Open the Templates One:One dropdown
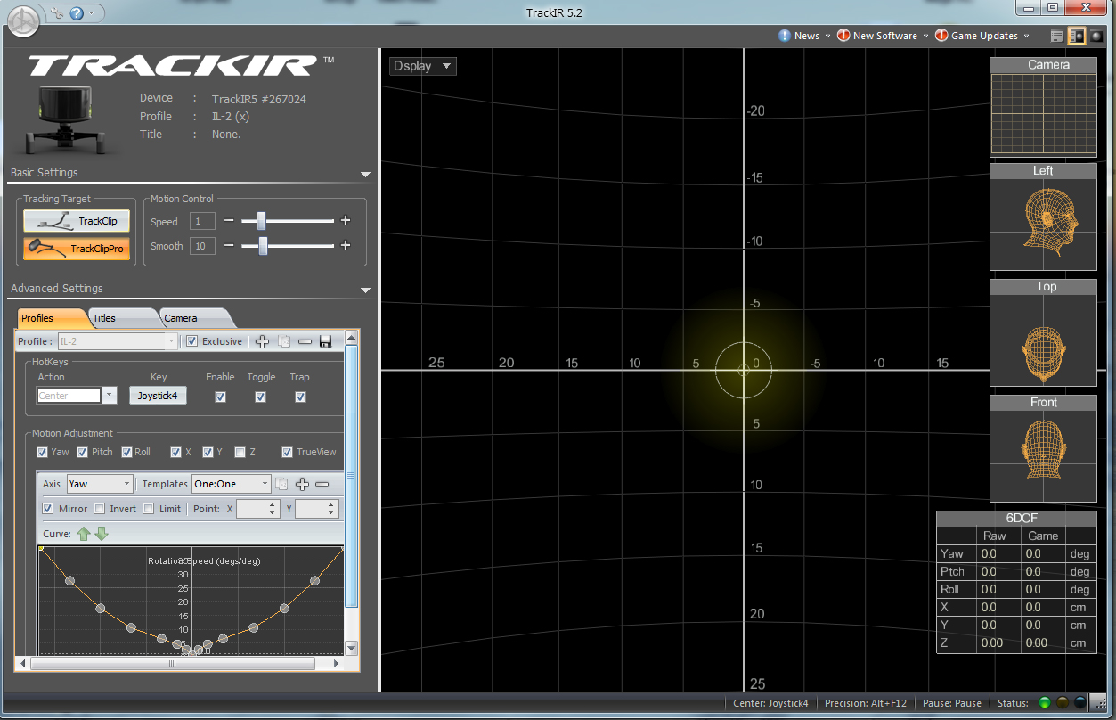 pos(231,484)
